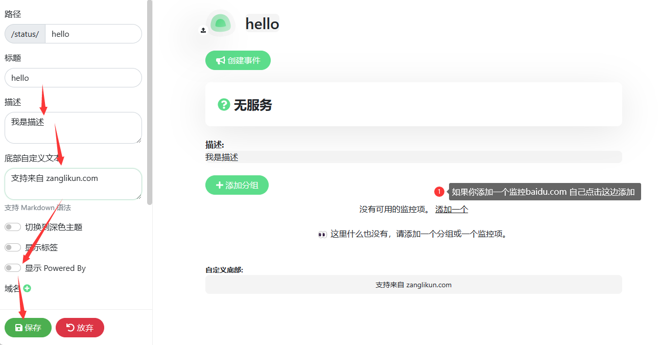660x345 pixels.
Task: Click the path slug input containing hello
Action: 93,34
